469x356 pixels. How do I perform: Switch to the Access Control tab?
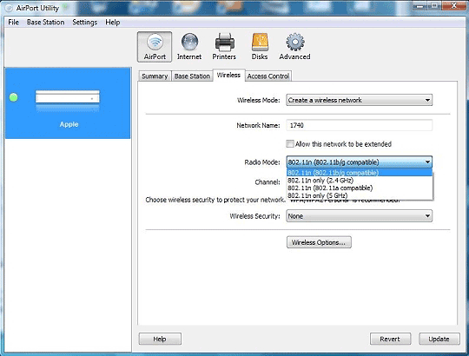click(x=268, y=76)
